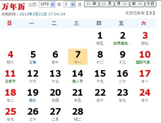Click the Tuesday 二 column header
Screen dimensions: 161x123
pos(54,23)
